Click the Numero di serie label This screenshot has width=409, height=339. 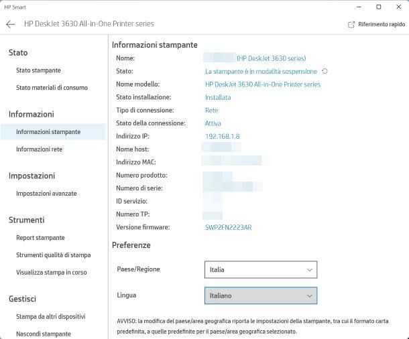(x=139, y=188)
